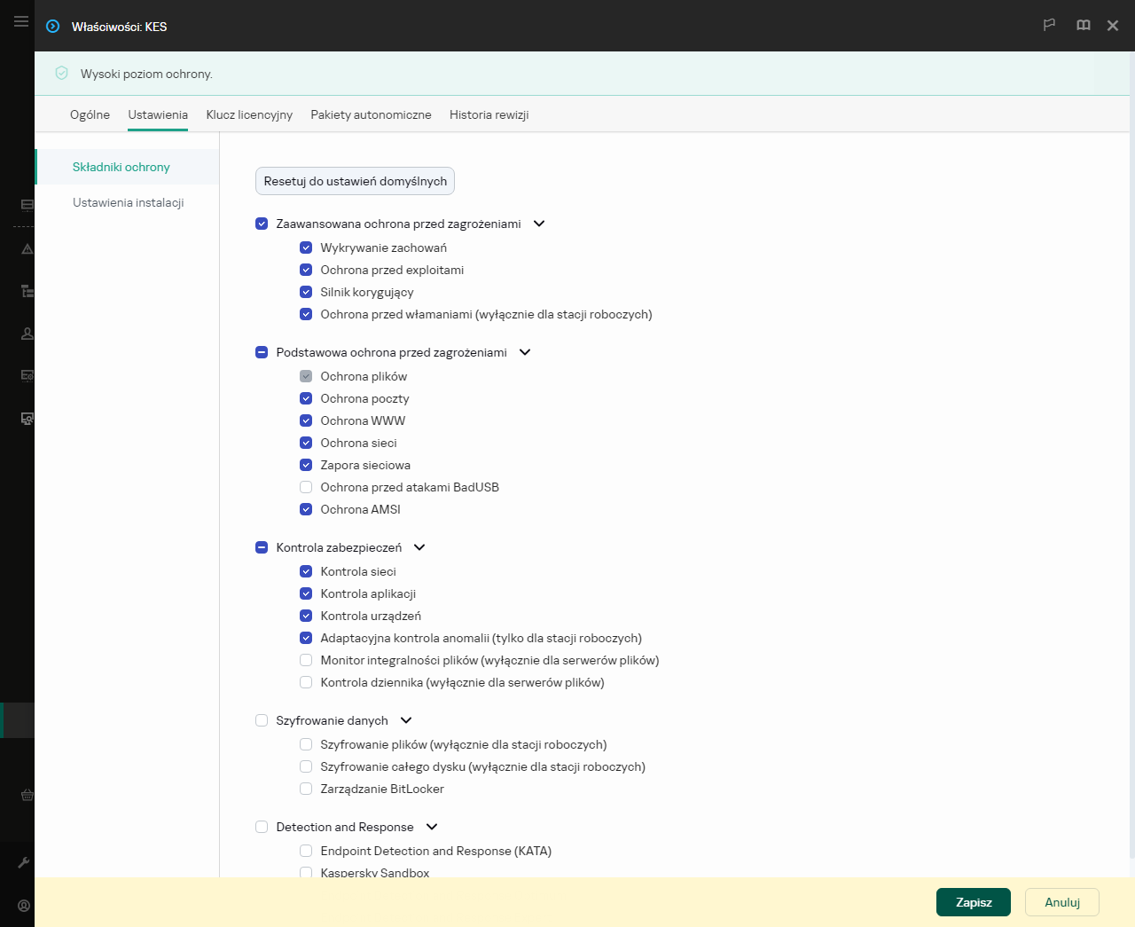The width and height of the screenshot is (1135, 927).
Task: Collapse the Detection and Response section
Action: (x=432, y=827)
